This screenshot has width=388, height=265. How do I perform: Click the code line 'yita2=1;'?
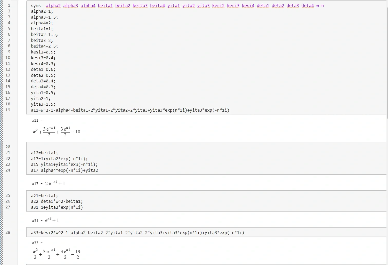pos(41,99)
